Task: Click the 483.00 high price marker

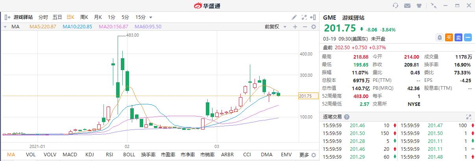Action: pyautogui.click(x=133, y=35)
